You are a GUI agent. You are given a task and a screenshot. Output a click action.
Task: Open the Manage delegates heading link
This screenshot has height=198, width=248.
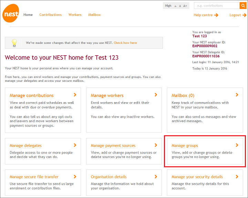(25, 146)
